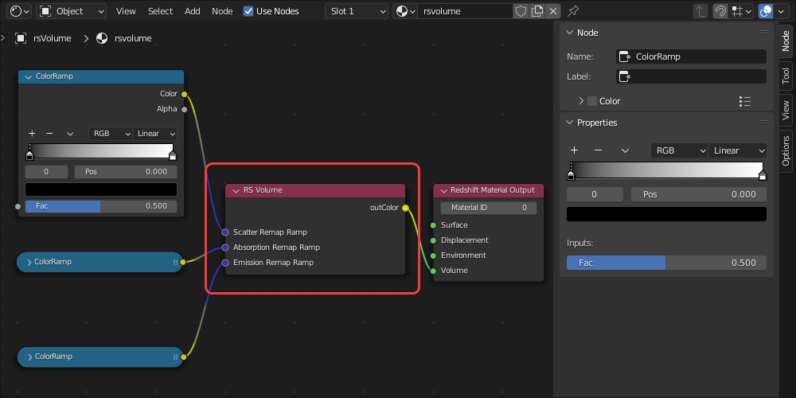Duplicate material with the new material icon
This screenshot has height=398, width=796.
coord(537,11)
